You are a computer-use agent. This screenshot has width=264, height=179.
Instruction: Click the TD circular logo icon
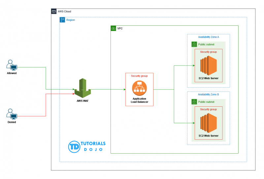click(74, 147)
